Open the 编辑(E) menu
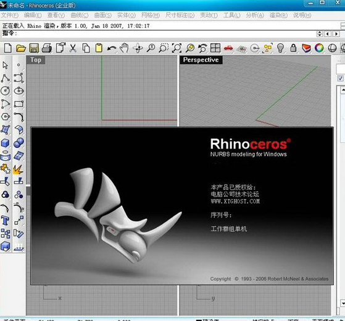The width and height of the screenshot is (345, 321). pyautogui.click(x=33, y=15)
